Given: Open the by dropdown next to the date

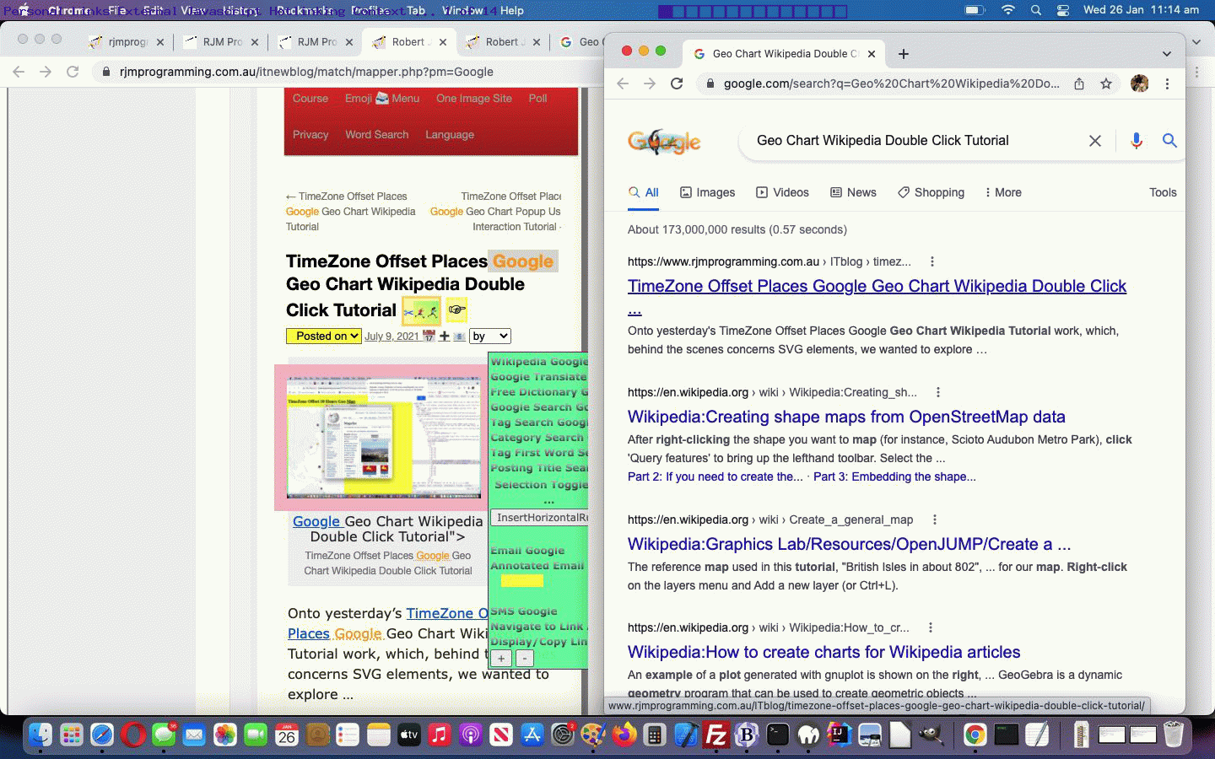Looking at the screenshot, I should (489, 336).
